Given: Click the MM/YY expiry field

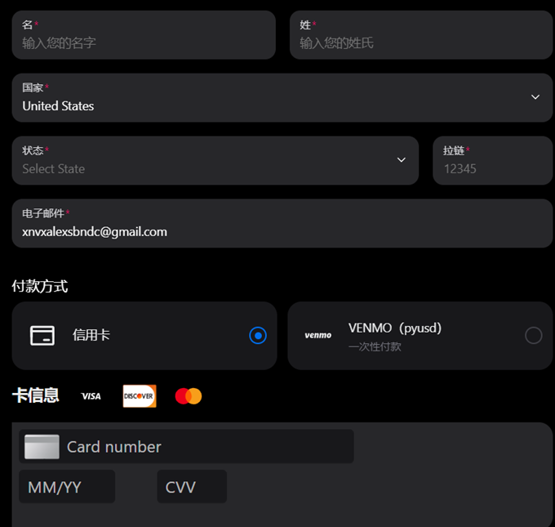Looking at the screenshot, I should click(x=67, y=487).
